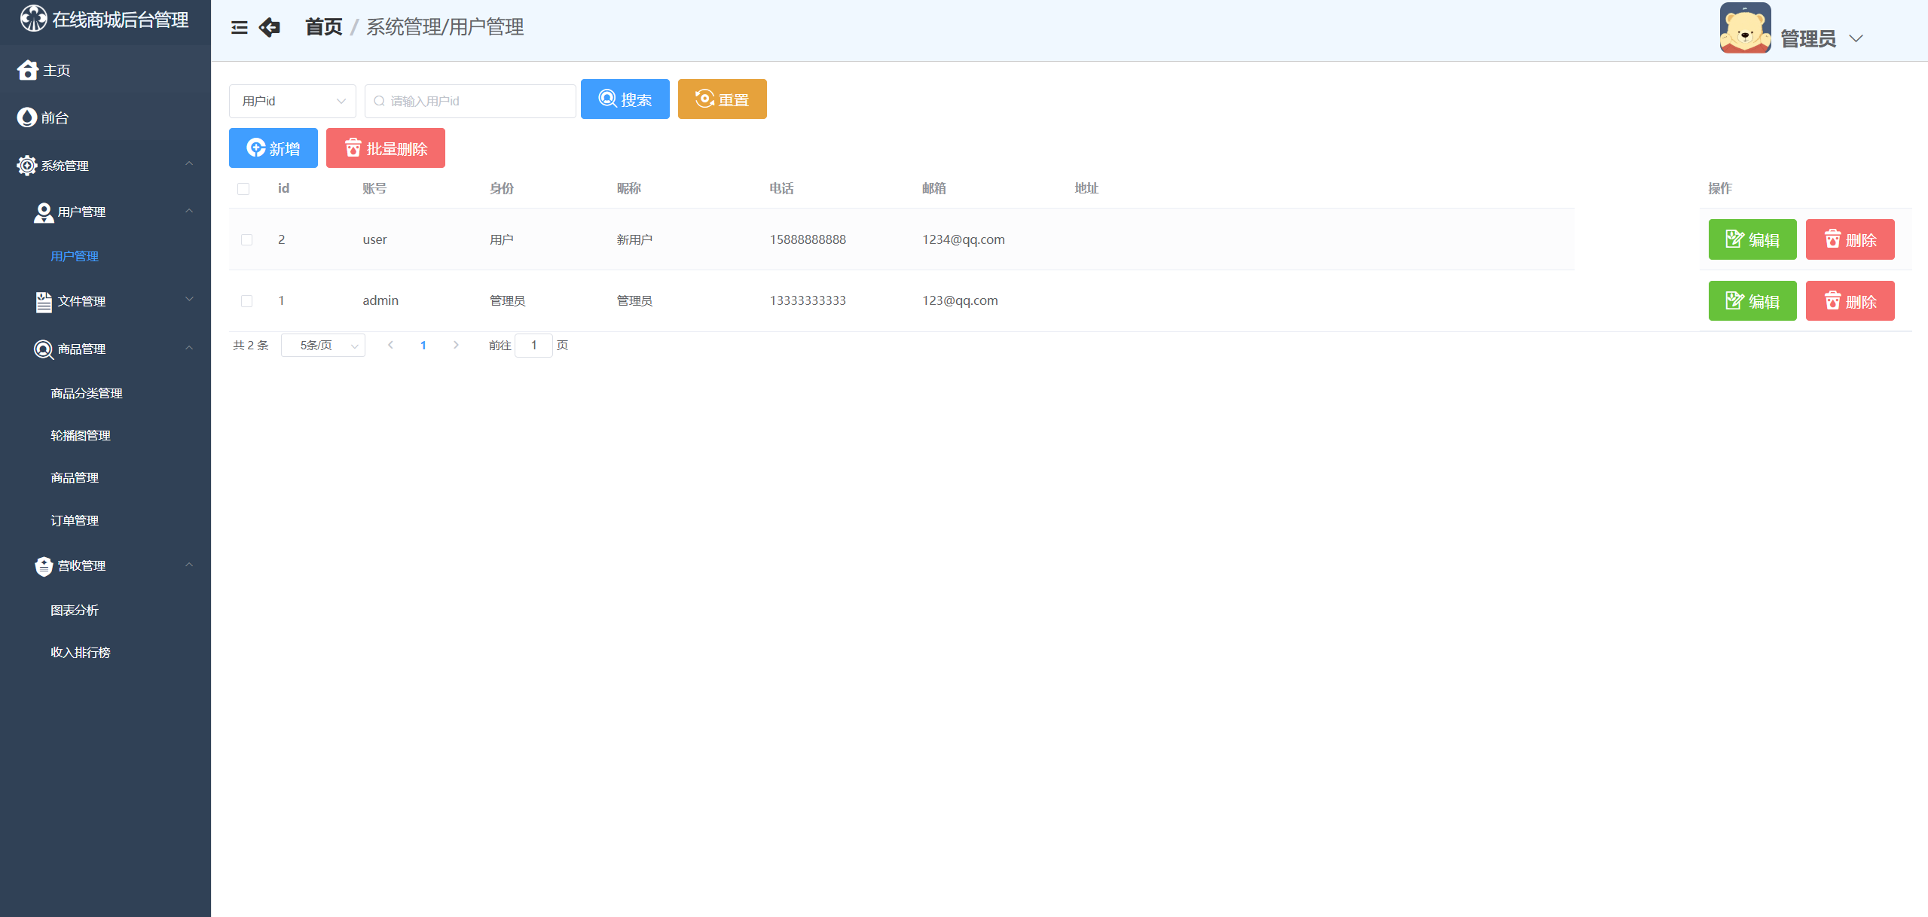The width and height of the screenshot is (1928, 917).
Task: Check the checkbox for admin row
Action: pyautogui.click(x=246, y=301)
